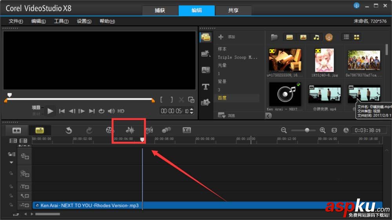Click the timeline horizontal scrollbar
This screenshot has width=392, height=220.
click(x=47, y=214)
